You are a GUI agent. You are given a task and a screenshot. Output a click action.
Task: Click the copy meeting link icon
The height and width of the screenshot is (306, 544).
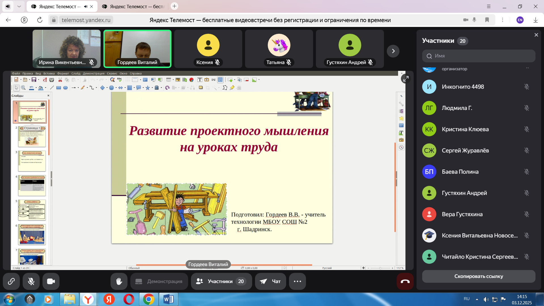pyautogui.click(x=11, y=281)
